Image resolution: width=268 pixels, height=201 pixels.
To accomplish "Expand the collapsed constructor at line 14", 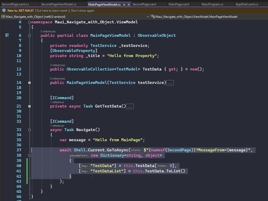I will [x=29, y=83].
